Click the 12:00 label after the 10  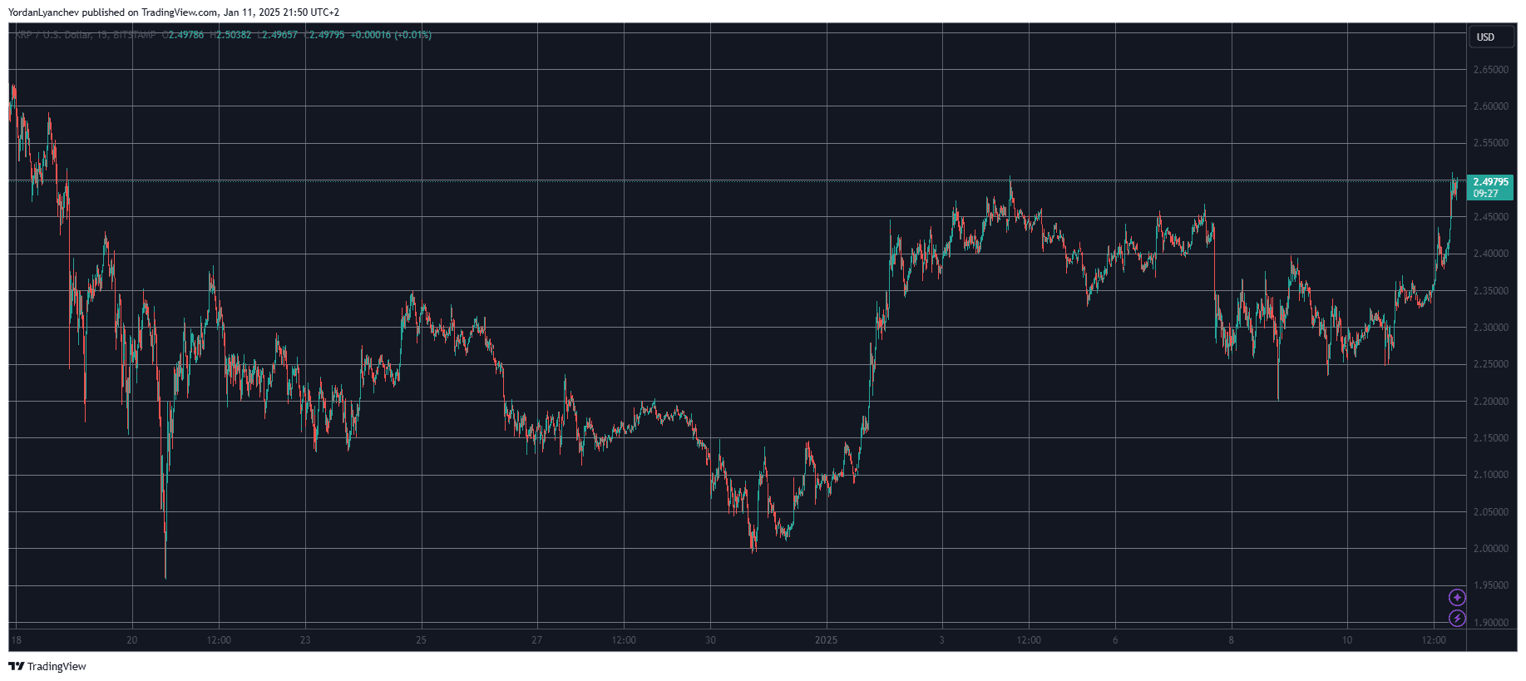[1434, 640]
